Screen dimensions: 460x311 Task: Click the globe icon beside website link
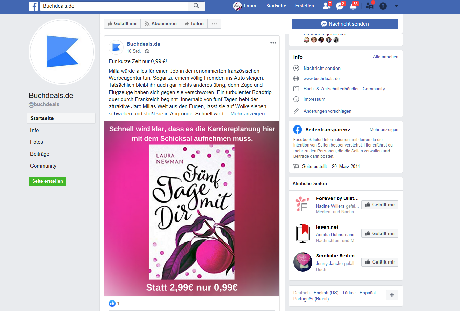tap(296, 79)
